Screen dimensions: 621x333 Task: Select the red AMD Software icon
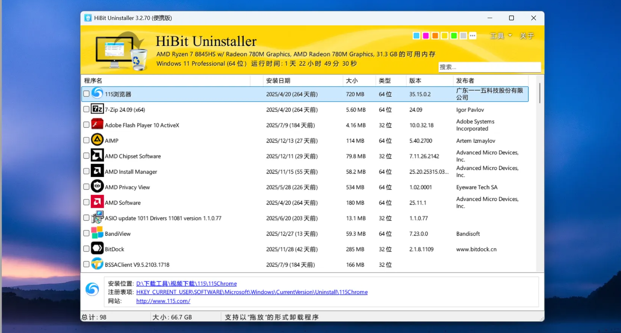(97, 202)
